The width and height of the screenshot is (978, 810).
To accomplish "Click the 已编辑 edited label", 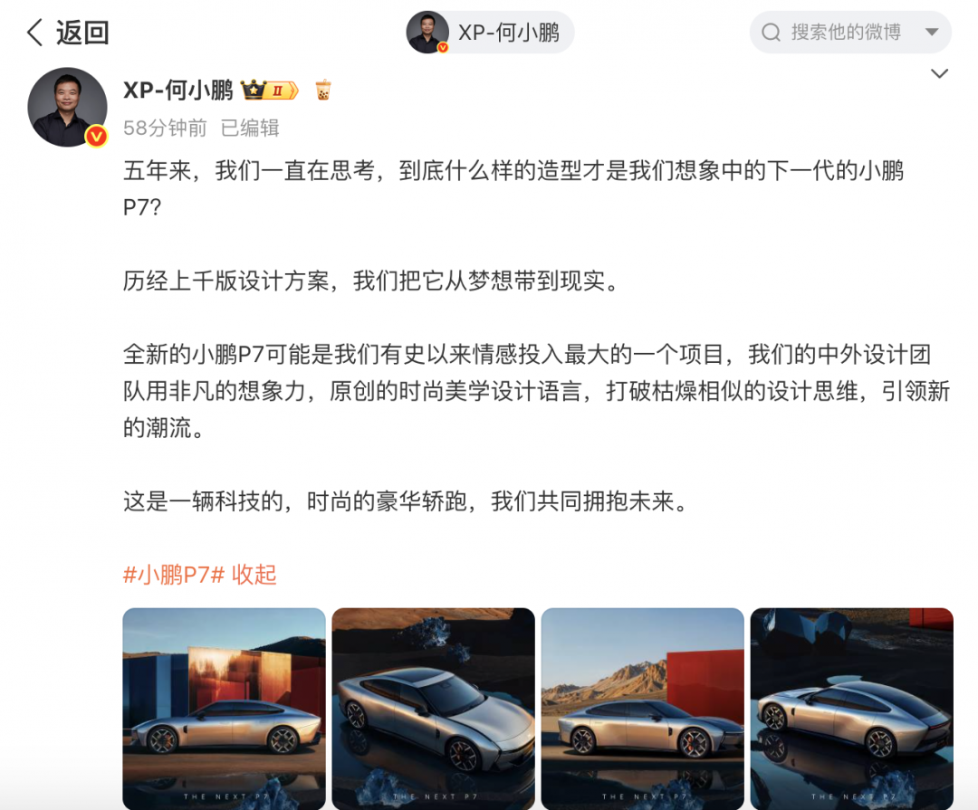I will coord(250,129).
